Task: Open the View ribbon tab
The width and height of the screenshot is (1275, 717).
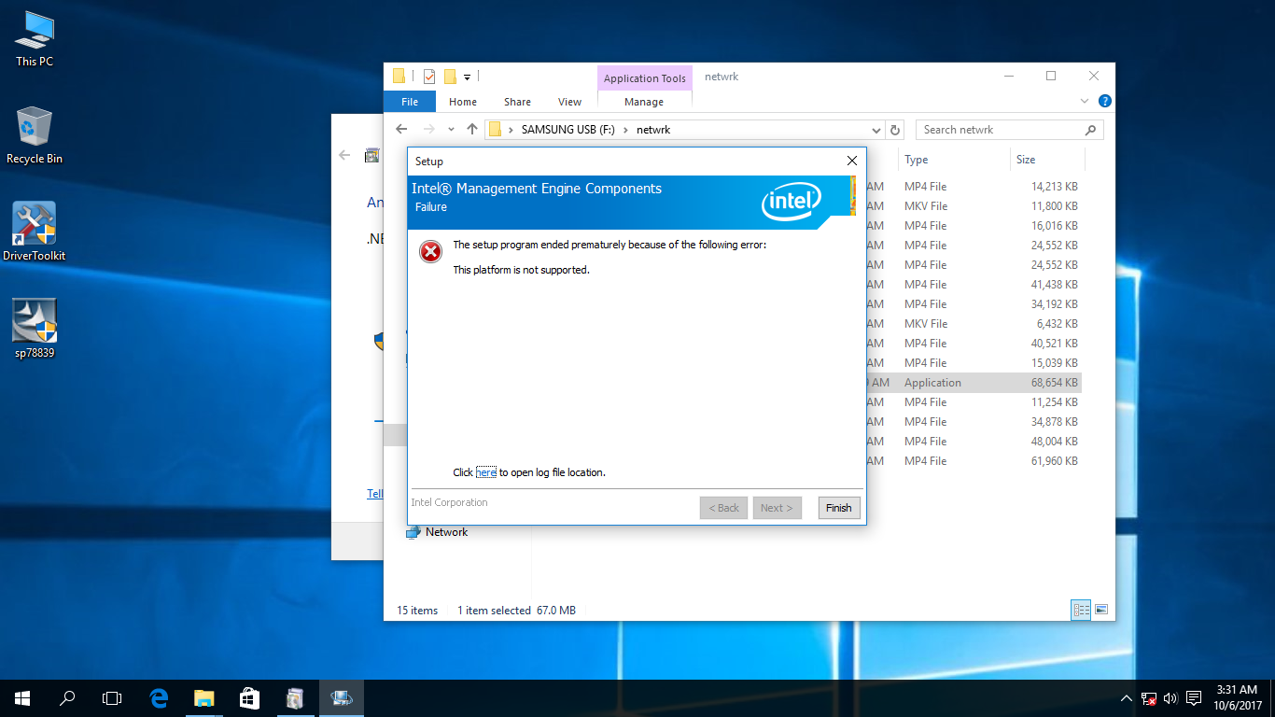Action: (x=569, y=102)
